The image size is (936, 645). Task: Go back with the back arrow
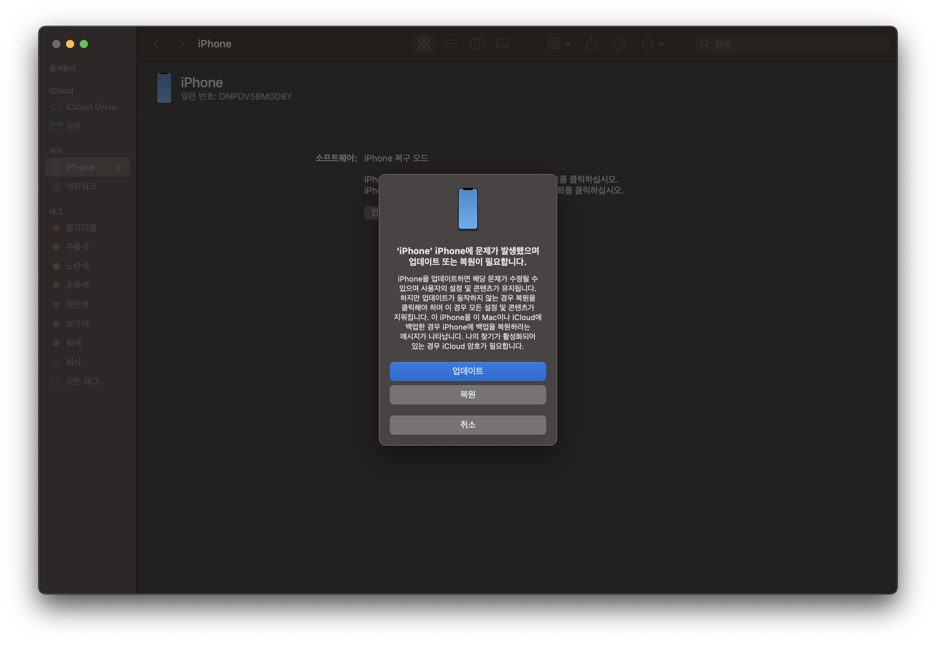[x=157, y=44]
